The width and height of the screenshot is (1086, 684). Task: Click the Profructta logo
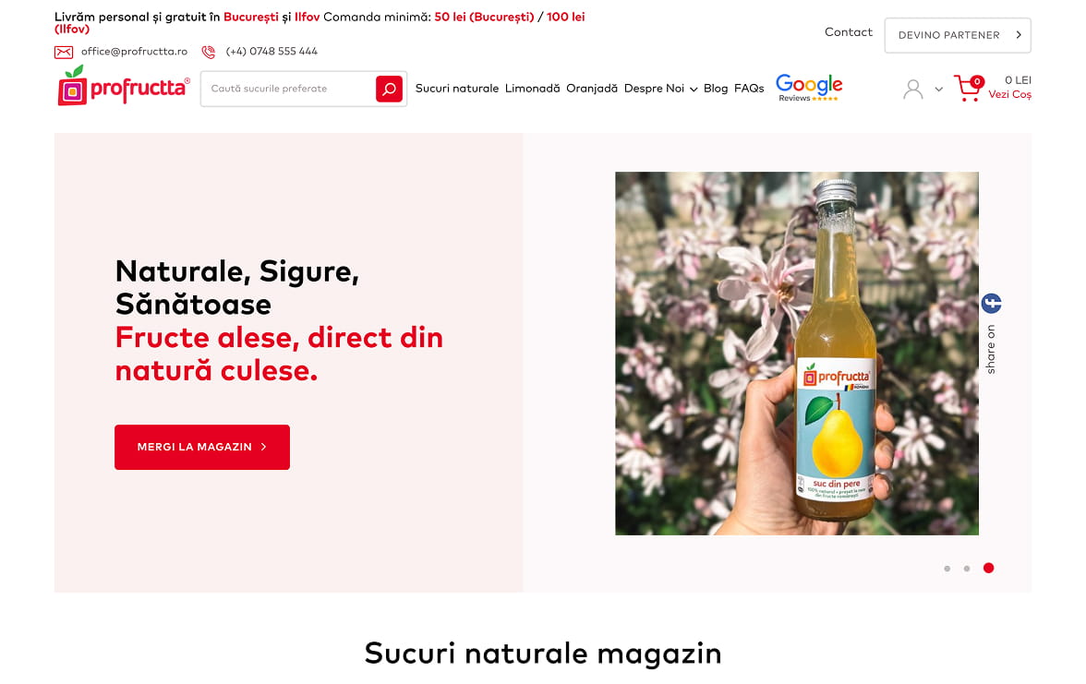(124, 86)
